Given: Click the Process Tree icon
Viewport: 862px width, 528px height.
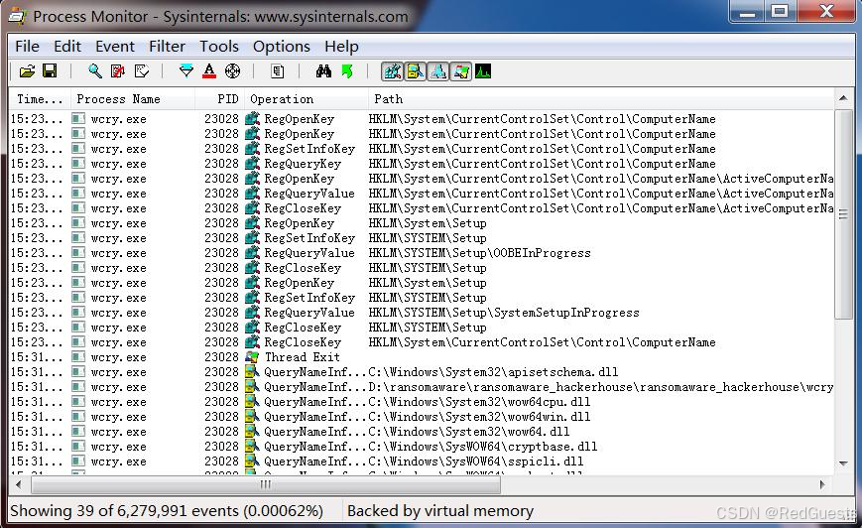Looking at the screenshot, I should (x=278, y=70).
